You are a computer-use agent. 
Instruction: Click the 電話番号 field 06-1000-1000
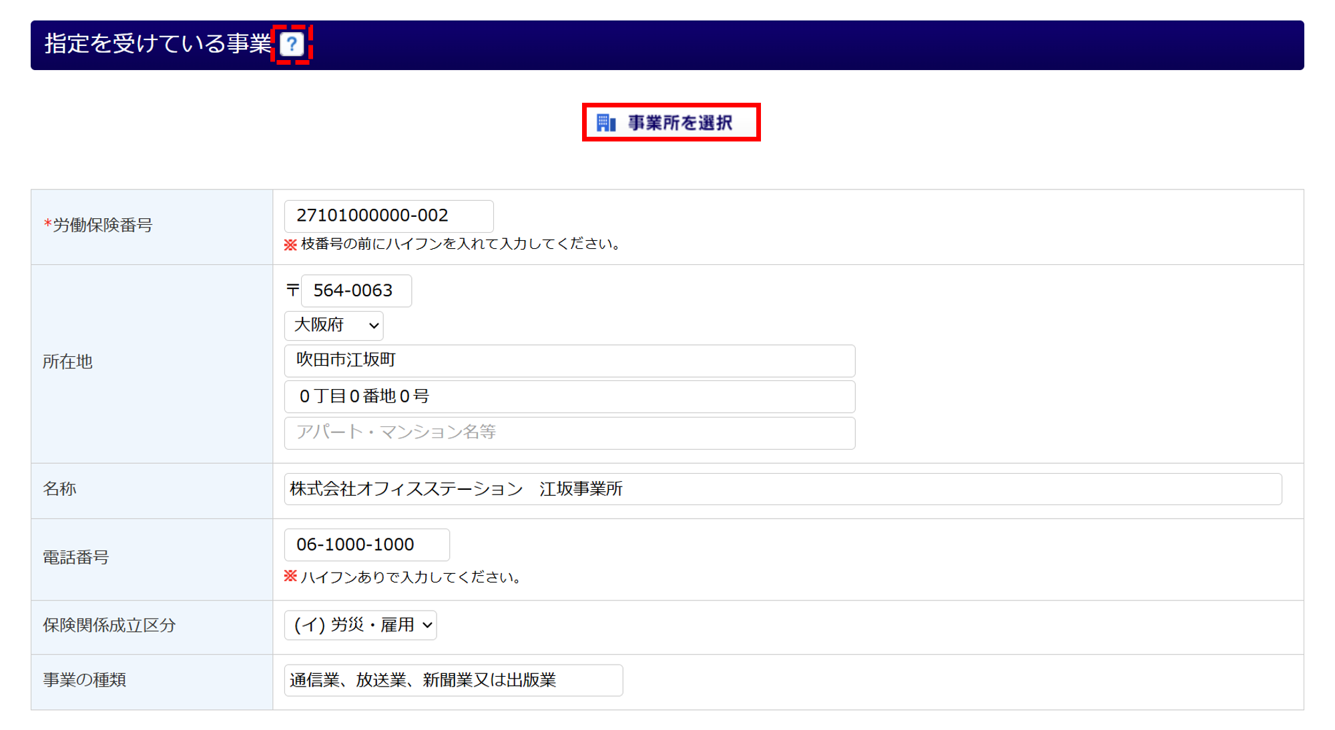pos(366,545)
